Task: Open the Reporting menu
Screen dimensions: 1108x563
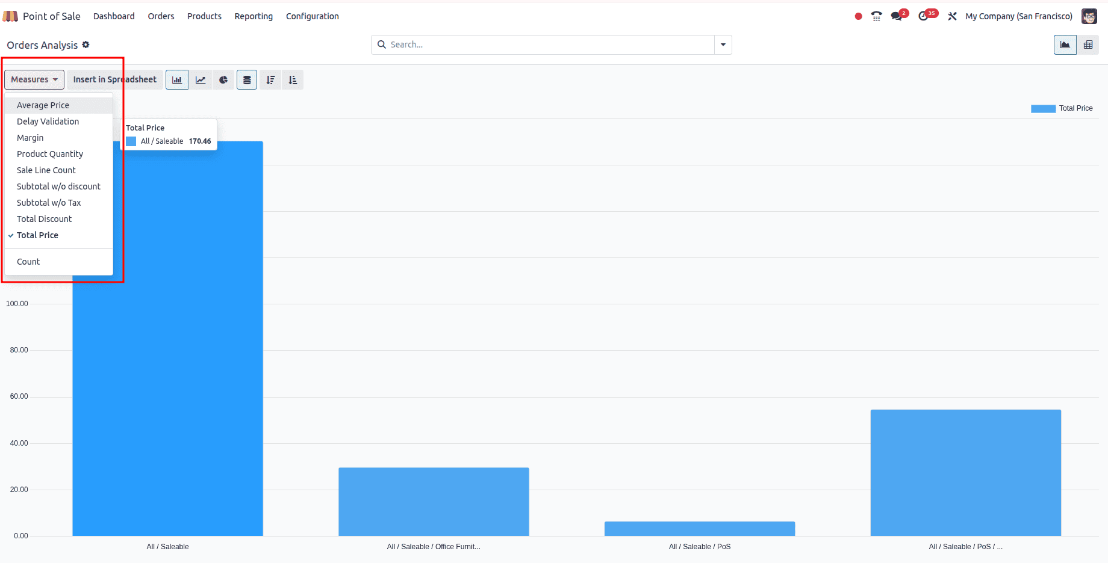Action: (x=254, y=16)
